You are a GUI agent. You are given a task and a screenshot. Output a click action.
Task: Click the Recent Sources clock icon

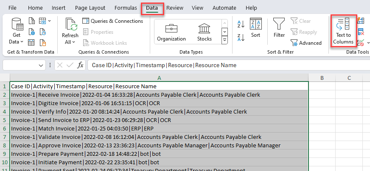click(x=42, y=32)
